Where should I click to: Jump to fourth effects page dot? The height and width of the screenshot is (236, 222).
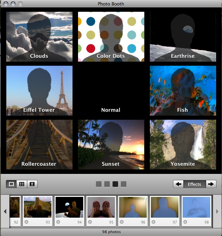coord(124,184)
